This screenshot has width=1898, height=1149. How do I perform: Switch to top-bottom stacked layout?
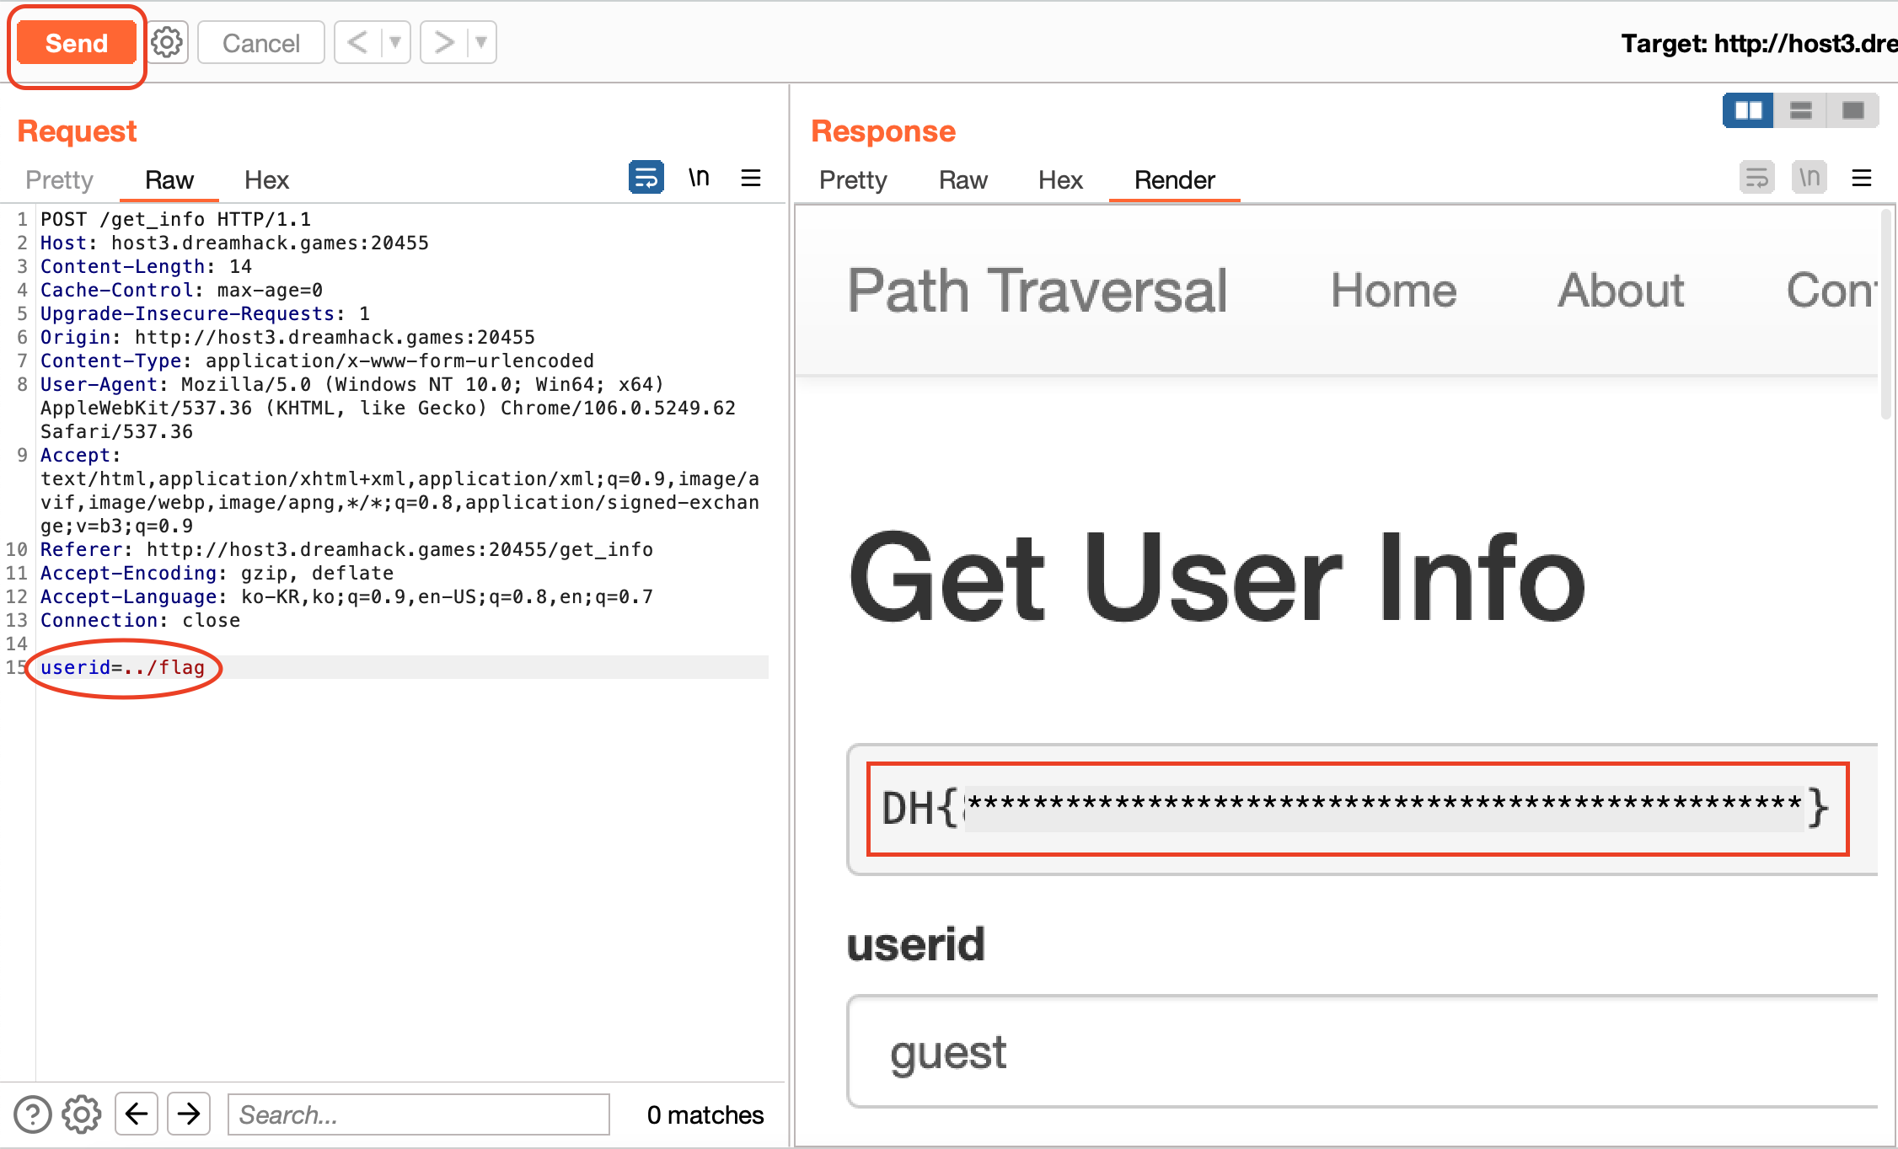tap(1800, 110)
